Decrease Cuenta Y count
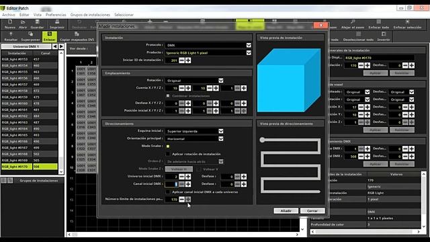Screen dimensions: 430x242 coord(210,88)
